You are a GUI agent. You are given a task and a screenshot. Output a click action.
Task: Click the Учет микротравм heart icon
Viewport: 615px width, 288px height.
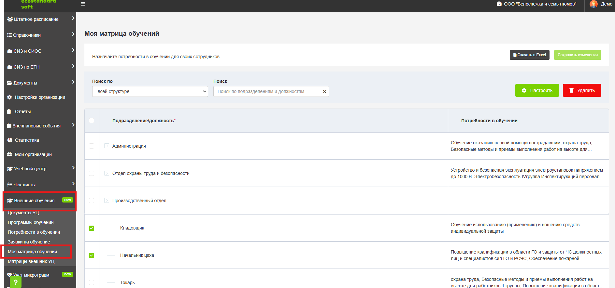pyautogui.click(x=10, y=275)
